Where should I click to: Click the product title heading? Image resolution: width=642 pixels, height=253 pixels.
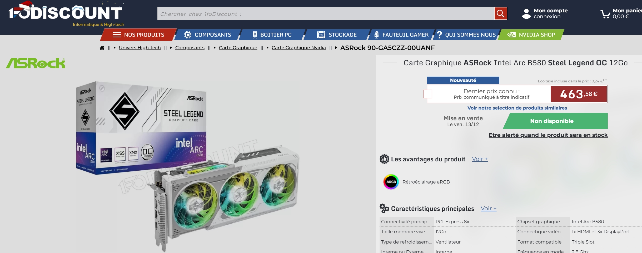click(x=516, y=63)
